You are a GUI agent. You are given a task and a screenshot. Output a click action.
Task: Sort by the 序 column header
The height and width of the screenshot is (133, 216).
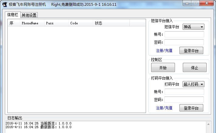14,23
